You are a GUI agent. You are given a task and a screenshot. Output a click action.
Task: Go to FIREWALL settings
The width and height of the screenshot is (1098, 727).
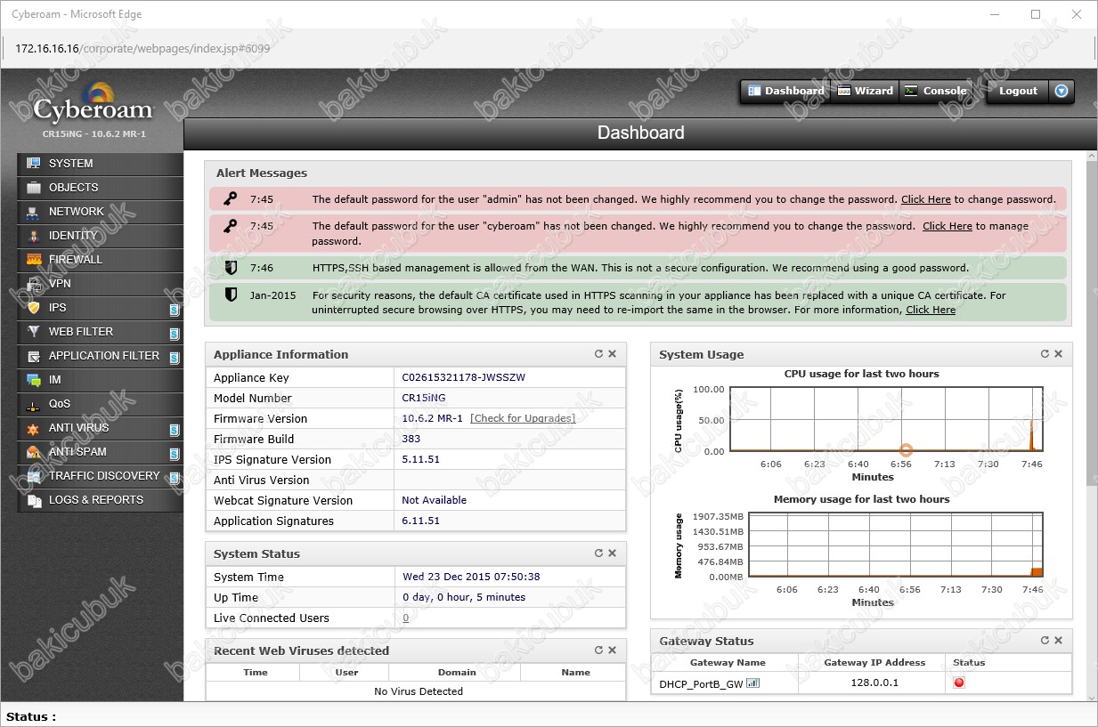click(100, 260)
